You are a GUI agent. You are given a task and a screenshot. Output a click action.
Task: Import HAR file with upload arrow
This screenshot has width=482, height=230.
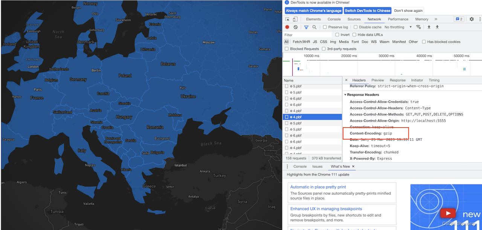tap(429, 27)
